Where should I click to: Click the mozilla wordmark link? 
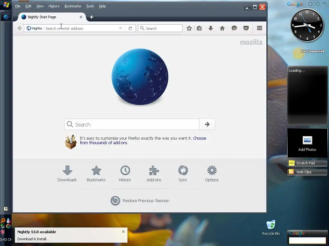tap(251, 42)
